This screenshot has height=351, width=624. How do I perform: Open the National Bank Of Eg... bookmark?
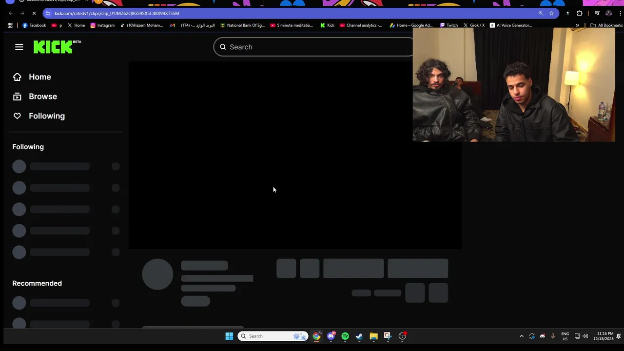tap(242, 25)
